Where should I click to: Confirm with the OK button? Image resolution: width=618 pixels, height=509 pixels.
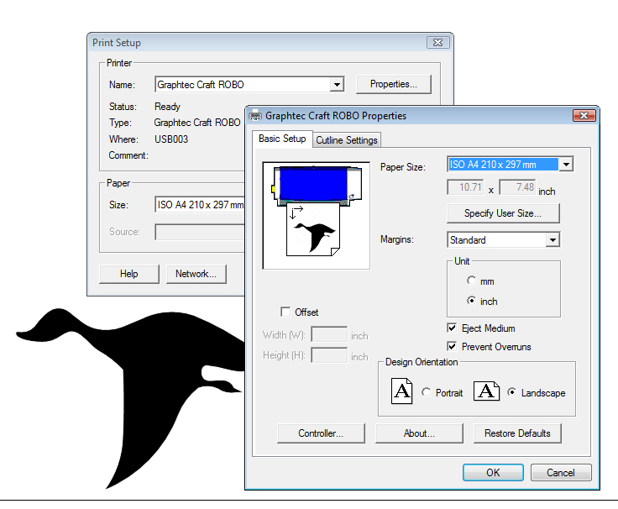[x=493, y=472]
